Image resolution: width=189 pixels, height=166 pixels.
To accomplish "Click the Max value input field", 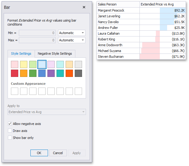I will point(37,40).
